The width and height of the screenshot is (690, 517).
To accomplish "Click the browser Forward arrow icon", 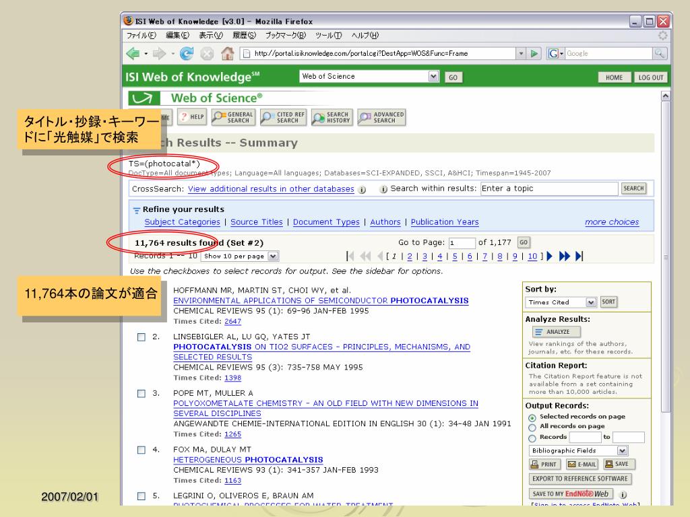I will click(x=159, y=54).
